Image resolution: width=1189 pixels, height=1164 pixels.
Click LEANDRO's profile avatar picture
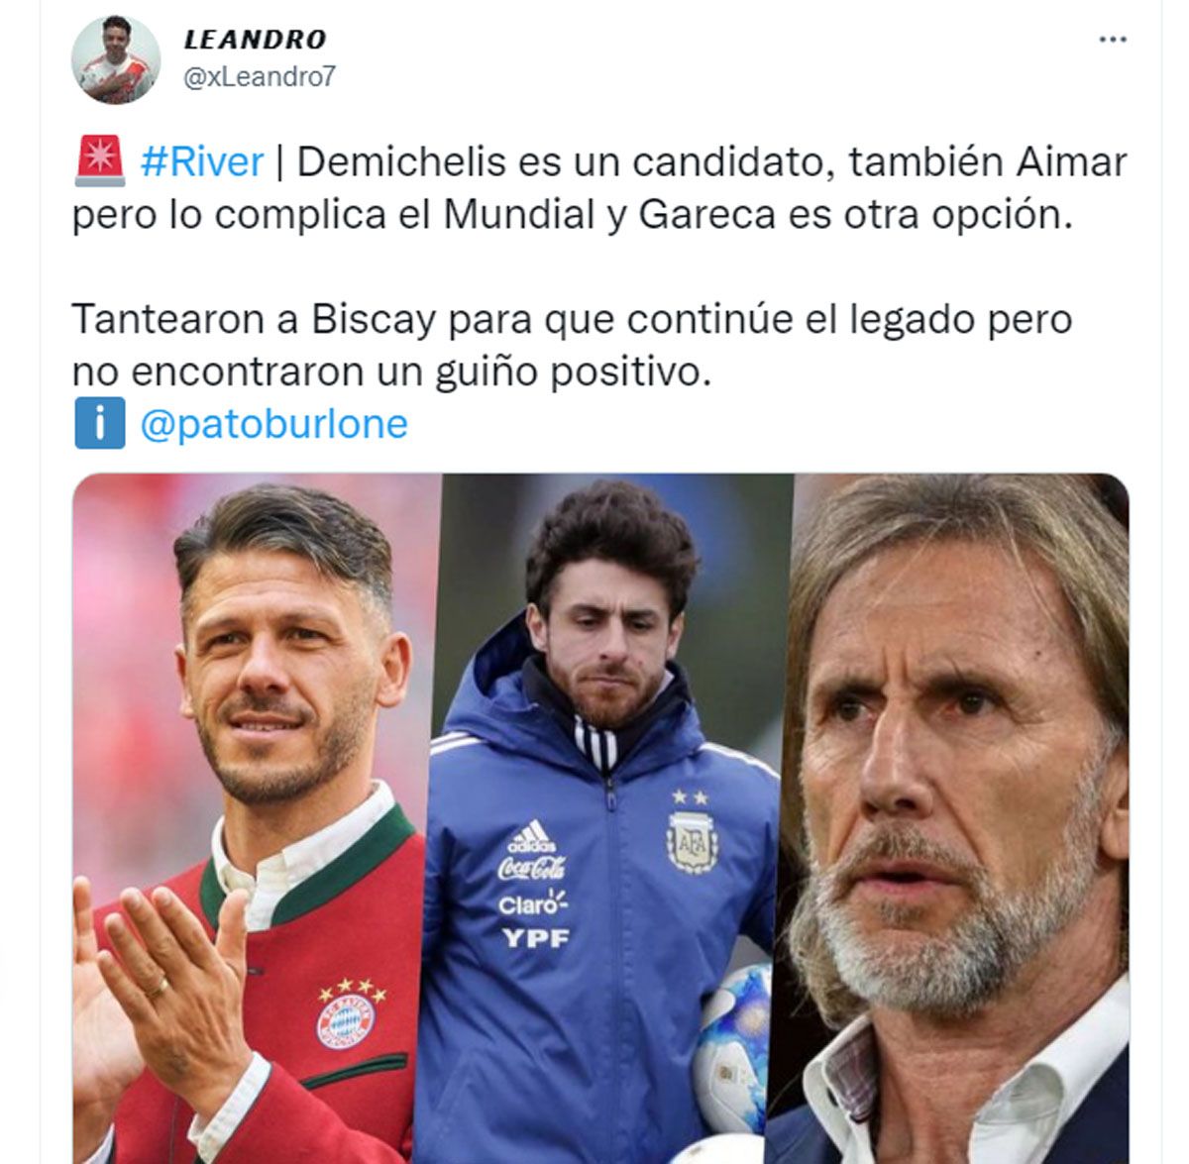pyautogui.click(x=116, y=59)
